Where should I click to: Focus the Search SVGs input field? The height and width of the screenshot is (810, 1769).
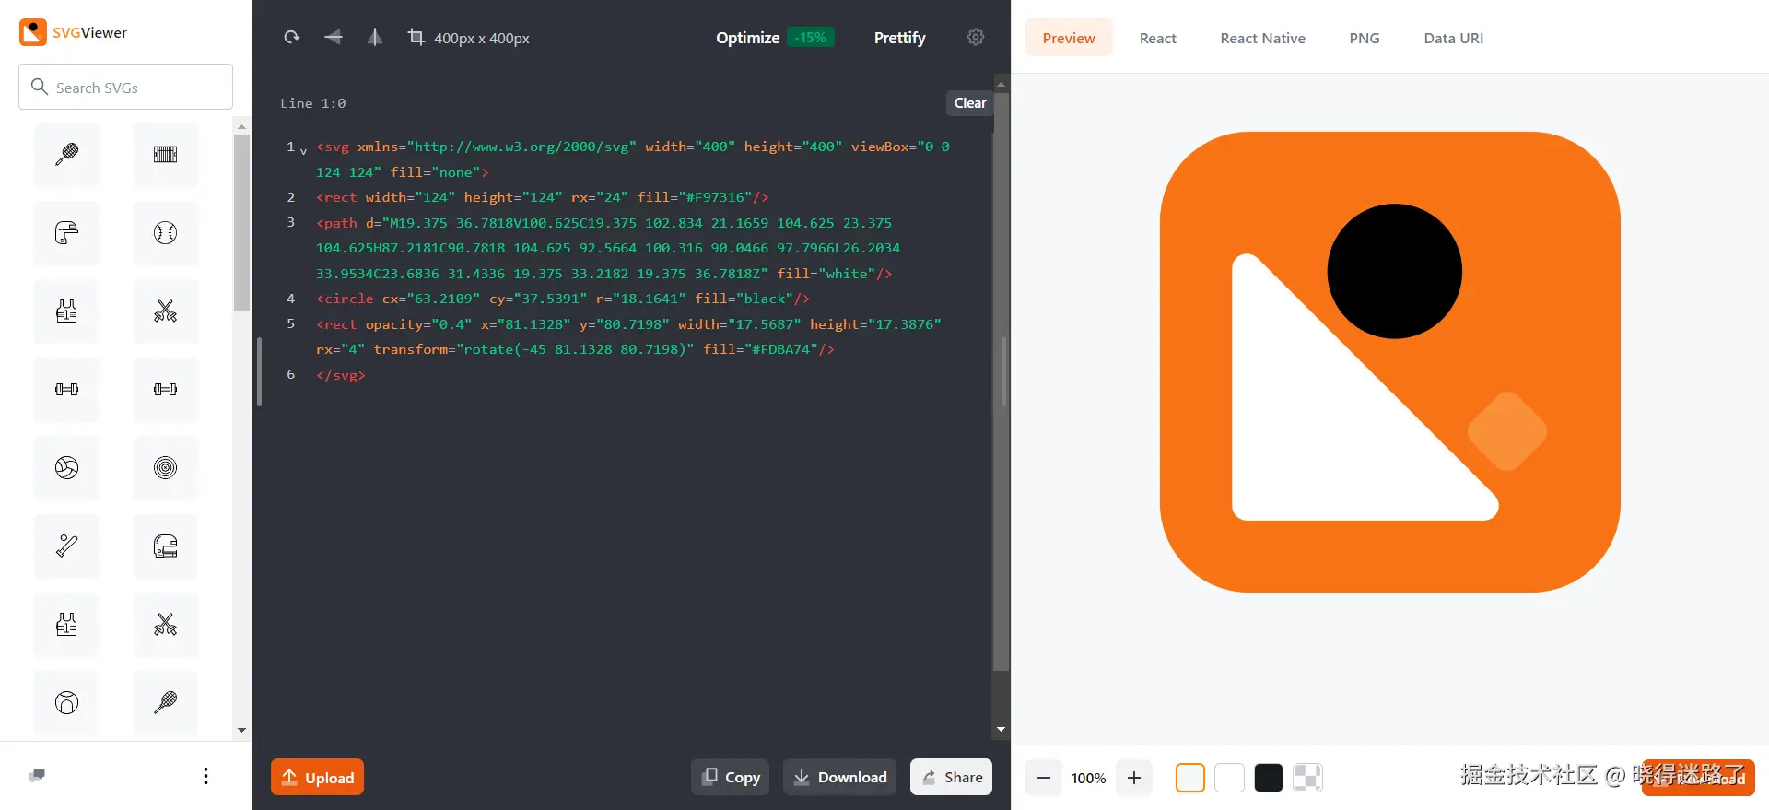pyautogui.click(x=125, y=87)
